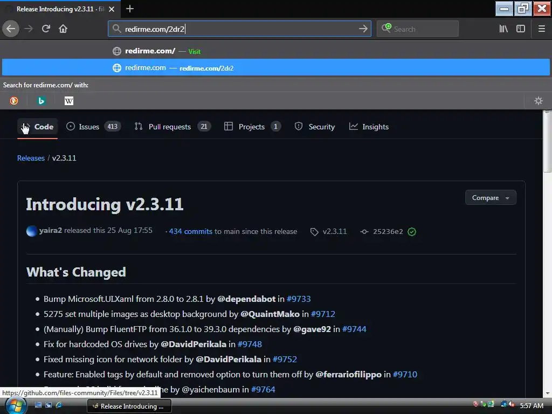Screen dimensions: 552x414
Task: Click the green verified check icon
Action: [x=411, y=232]
